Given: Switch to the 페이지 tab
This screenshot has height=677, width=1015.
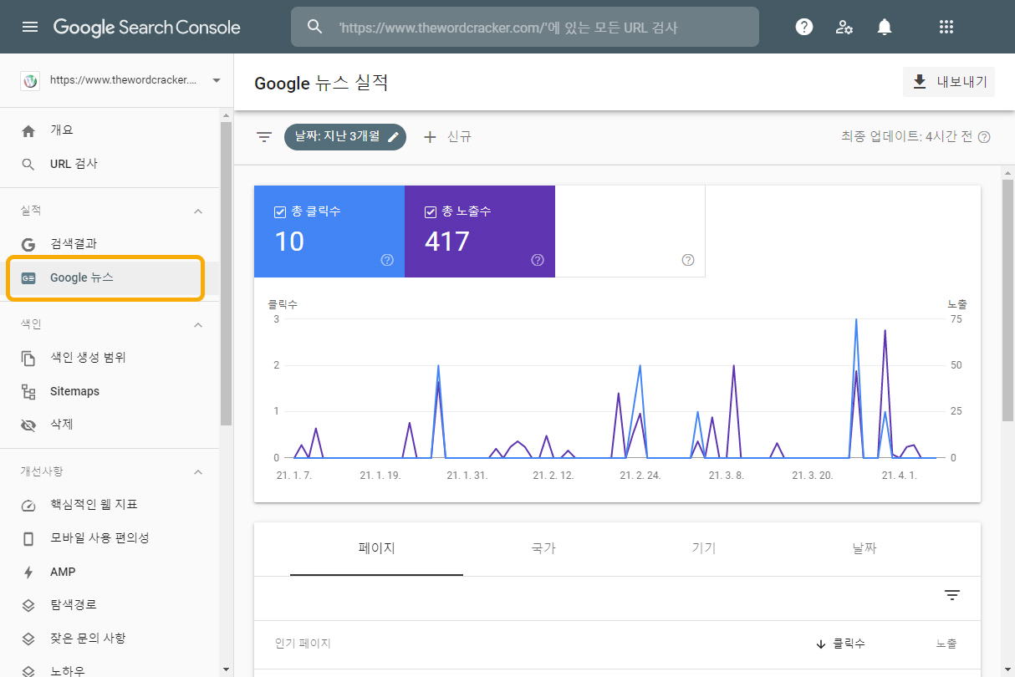Looking at the screenshot, I should click(376, 549).
